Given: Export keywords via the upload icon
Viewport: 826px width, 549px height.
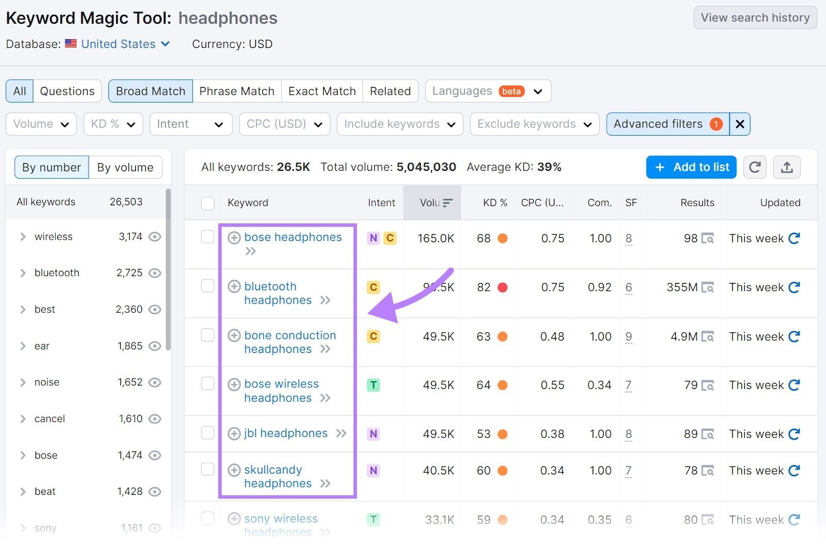Looking at the screenshot, I should [787, 167].
